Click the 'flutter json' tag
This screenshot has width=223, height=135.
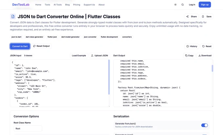pos(52,37)
